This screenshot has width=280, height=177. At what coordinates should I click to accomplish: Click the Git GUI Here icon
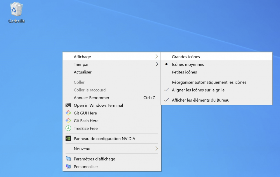68,113
